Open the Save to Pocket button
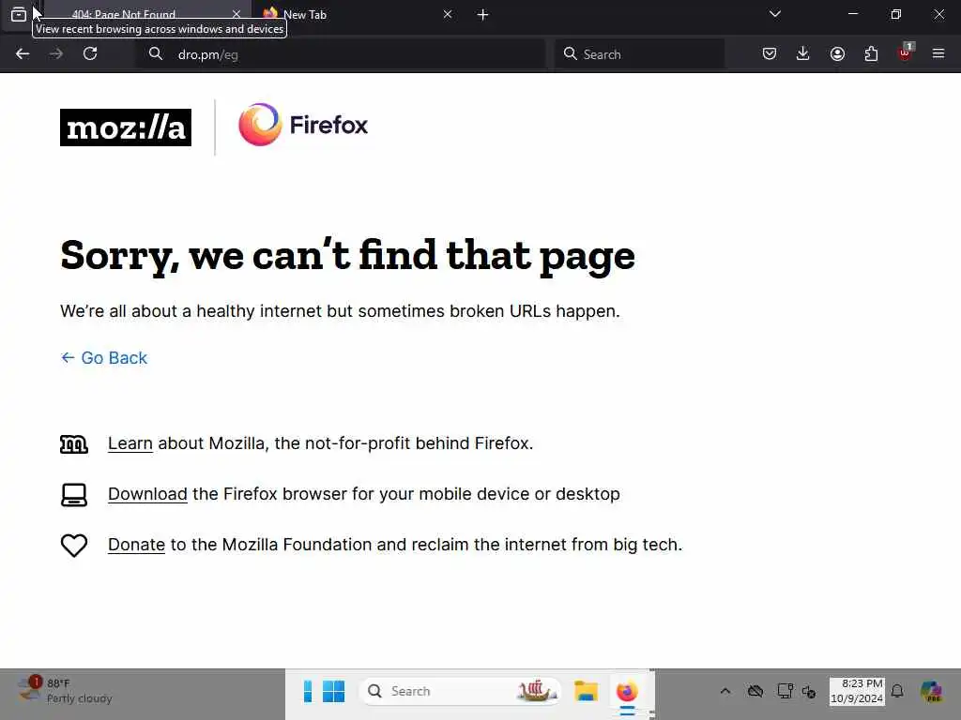 770,53
